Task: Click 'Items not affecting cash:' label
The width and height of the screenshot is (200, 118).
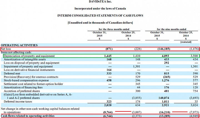Action: pyautogui.click(x=16, y=52)
